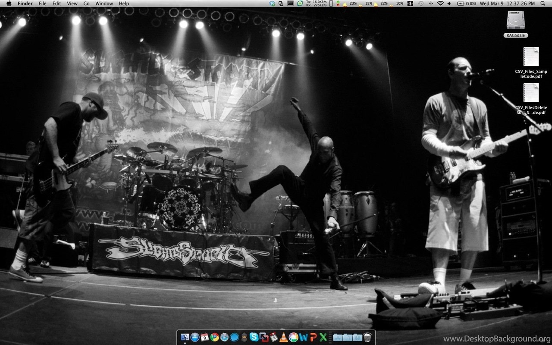Open the View menu
Viewport: 552px width, 345px height.
(x=72, y=3)
